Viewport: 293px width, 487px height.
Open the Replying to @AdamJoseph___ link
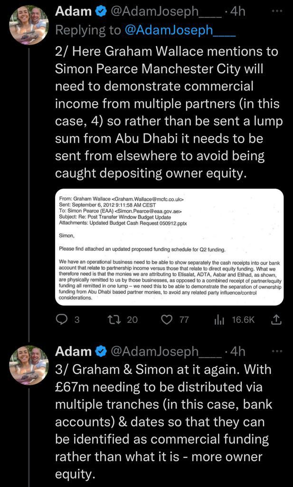click(180, 30)
